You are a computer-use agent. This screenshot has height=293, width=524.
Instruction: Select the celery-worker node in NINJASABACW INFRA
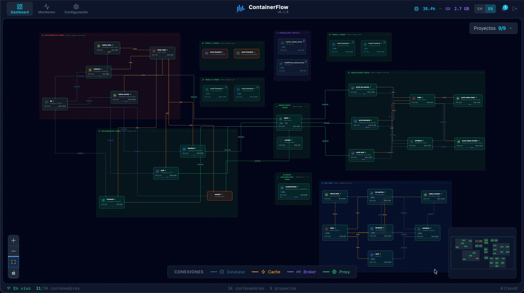tap(124, 97)
